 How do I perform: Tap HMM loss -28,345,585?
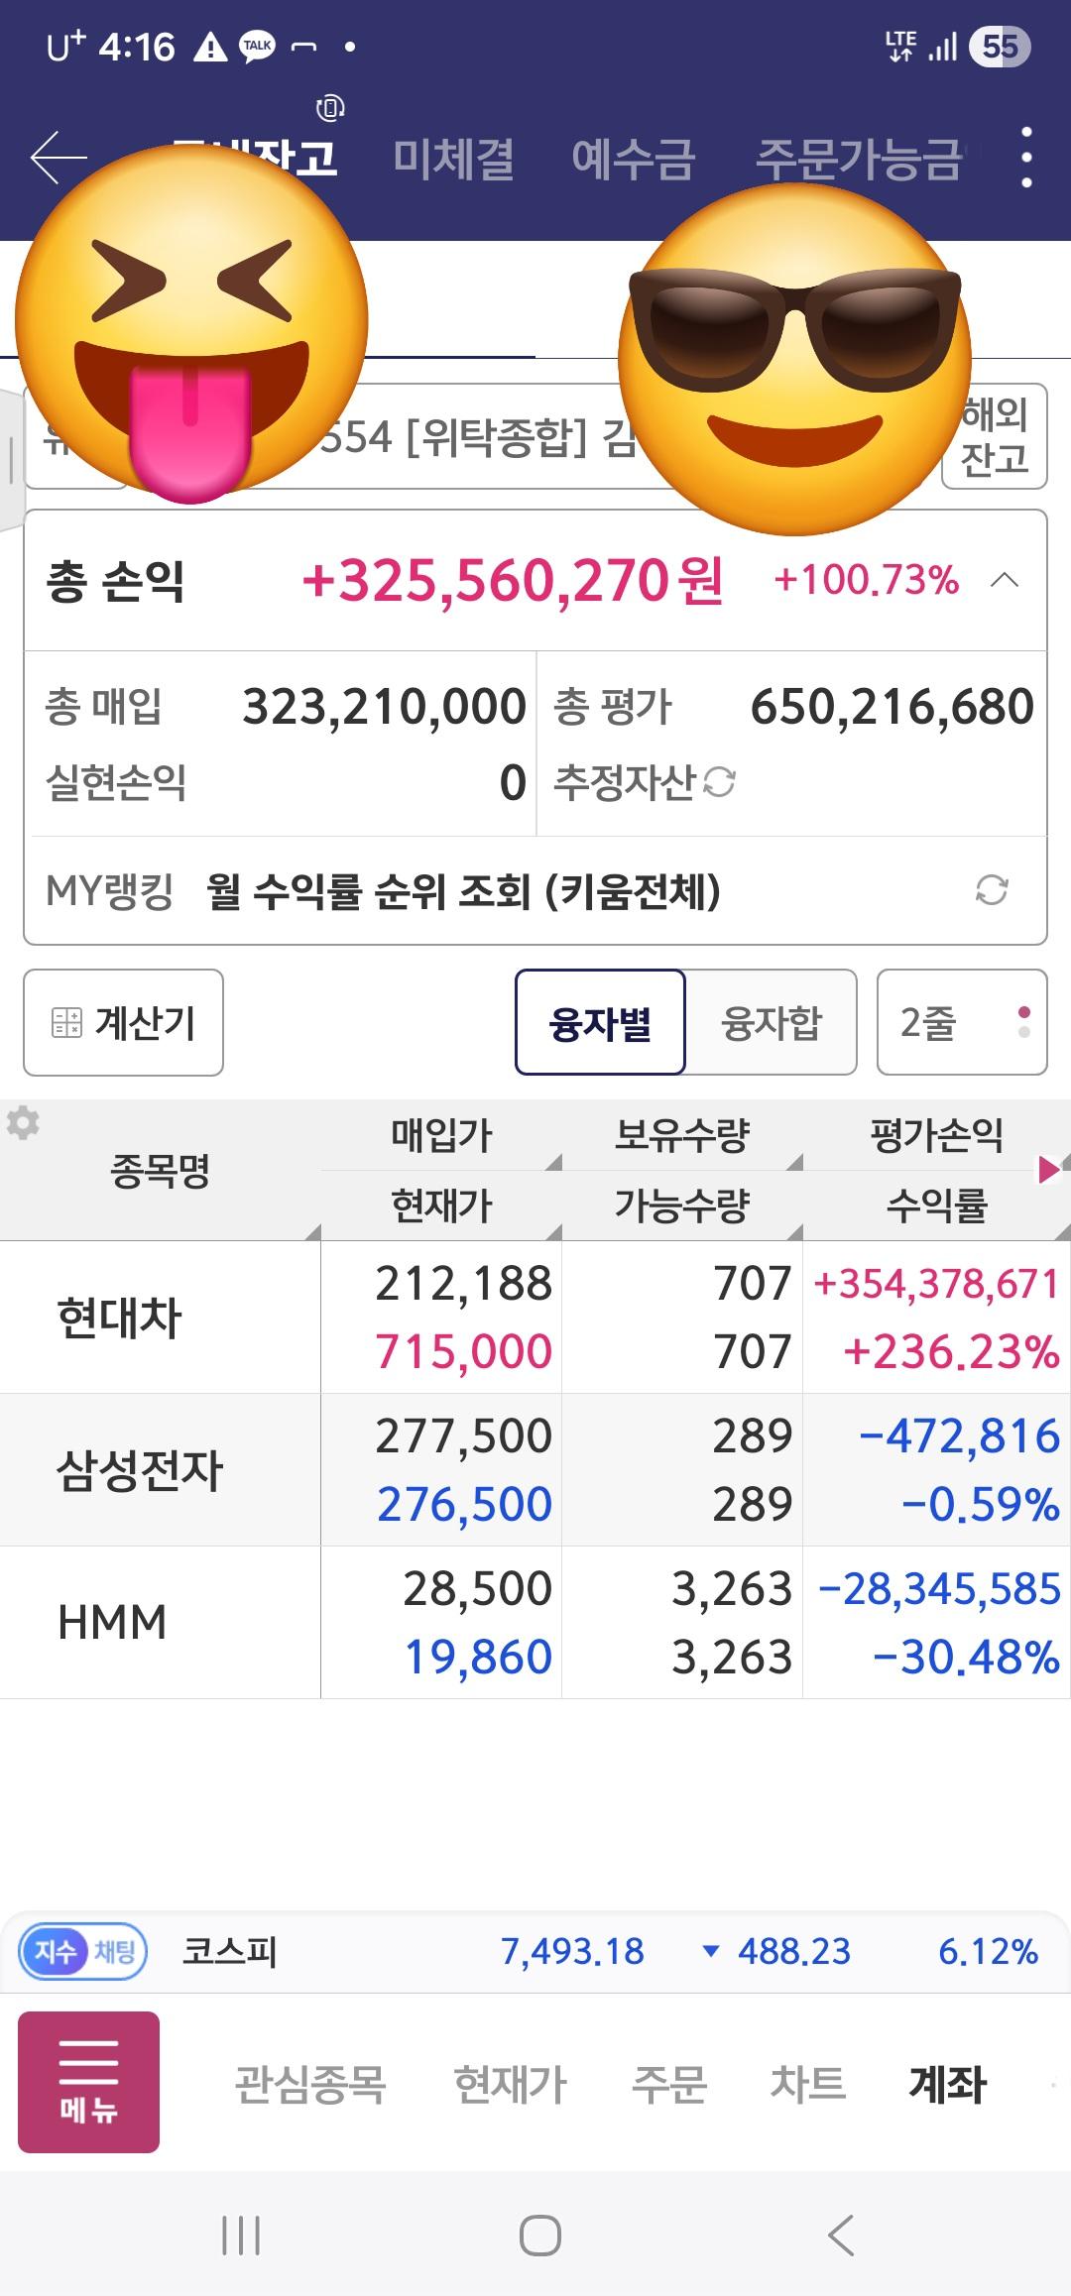[939, 1589]
